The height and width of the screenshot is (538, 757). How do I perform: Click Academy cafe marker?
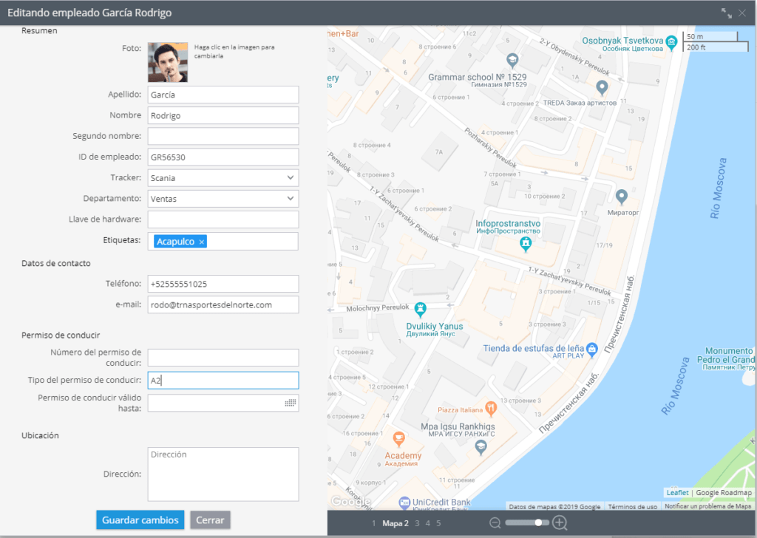398,438
